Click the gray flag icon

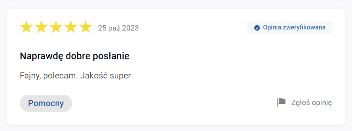click(281, 103)
